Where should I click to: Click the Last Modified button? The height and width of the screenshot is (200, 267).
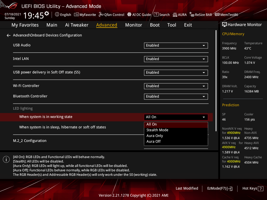[187, 188]
